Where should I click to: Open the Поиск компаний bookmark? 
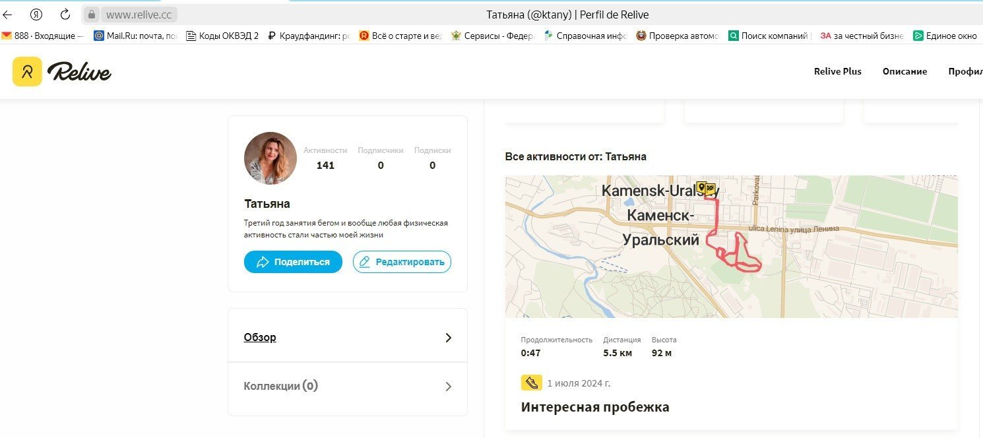pos(770,36)
